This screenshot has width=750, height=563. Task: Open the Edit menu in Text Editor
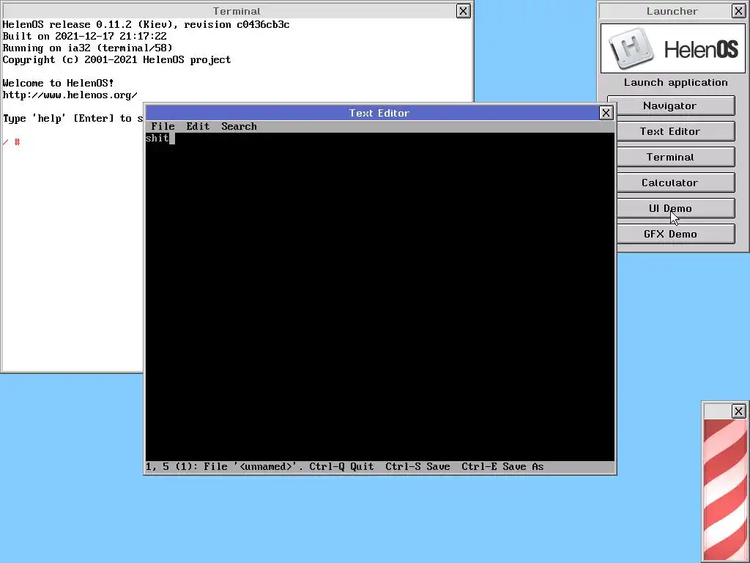pyautogui.click(x=198, y=126)
